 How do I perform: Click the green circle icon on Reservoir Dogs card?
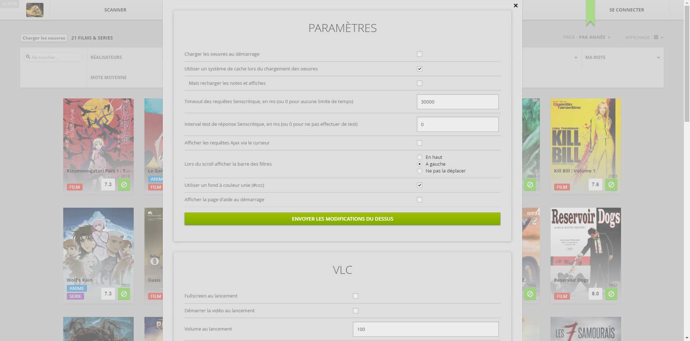point(611,294)
